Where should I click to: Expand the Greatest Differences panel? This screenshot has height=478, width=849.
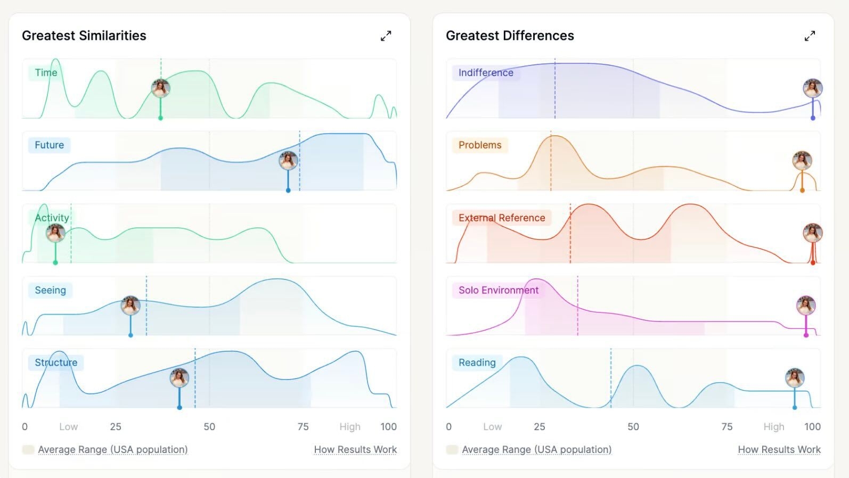point(810,36)
